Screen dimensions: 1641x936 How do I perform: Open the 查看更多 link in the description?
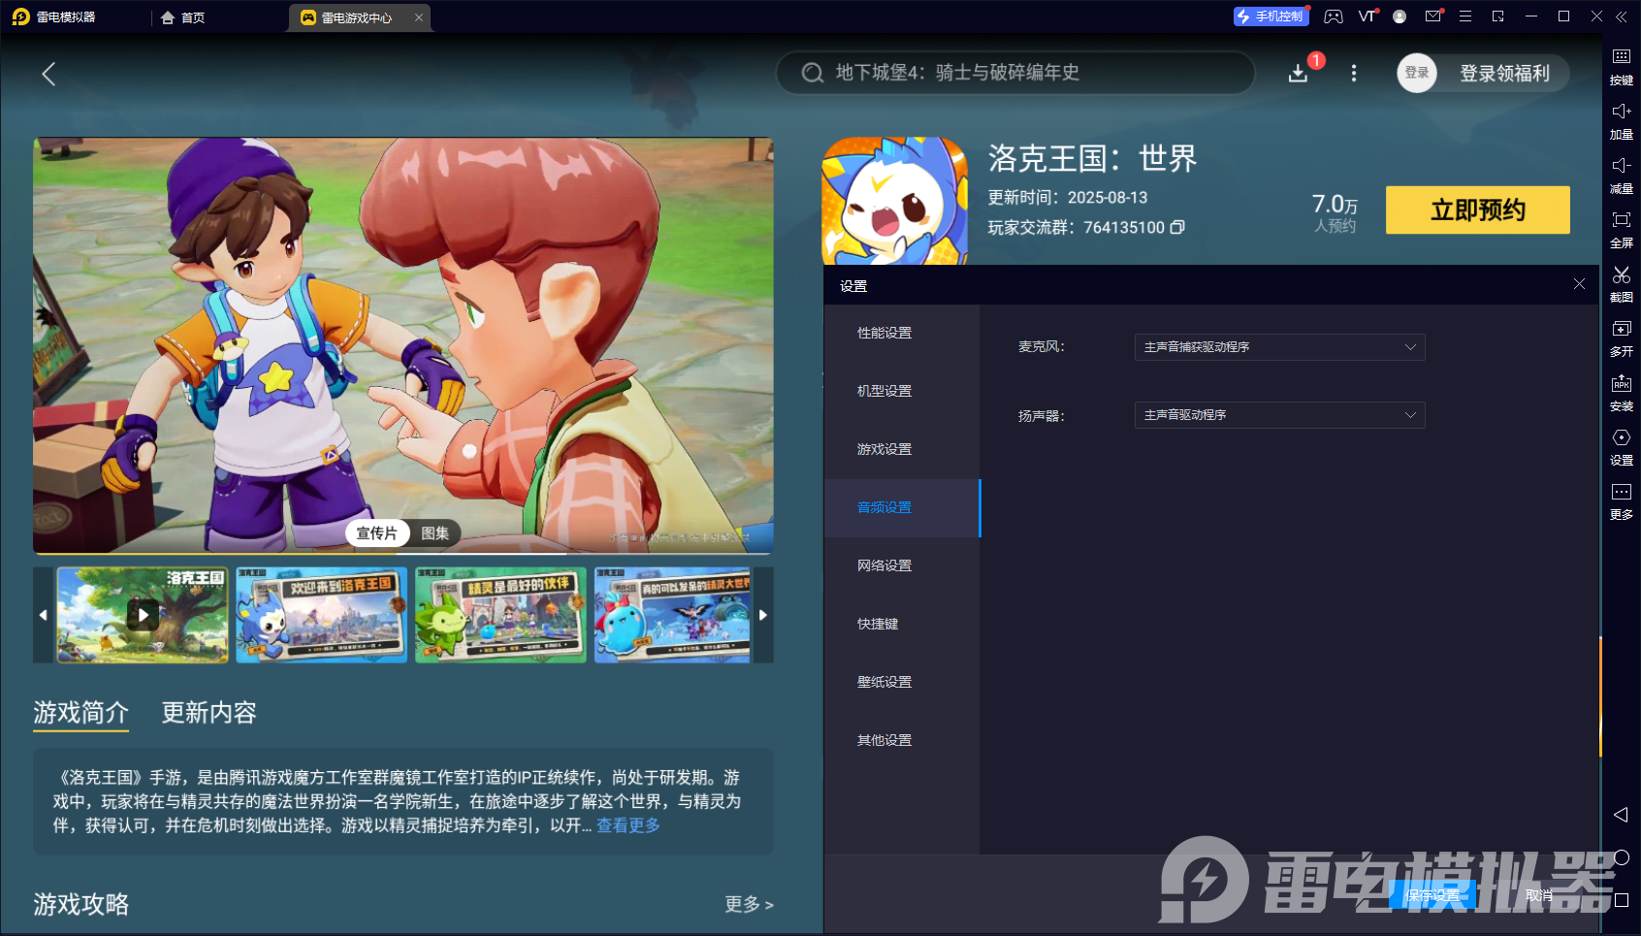[x=628, y=825]
